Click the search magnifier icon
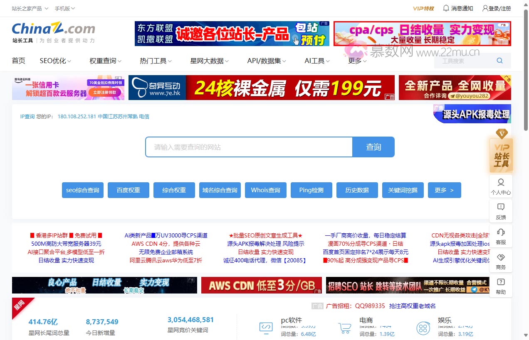The height and width of the screenshot is (340, 529). [499, 60]
